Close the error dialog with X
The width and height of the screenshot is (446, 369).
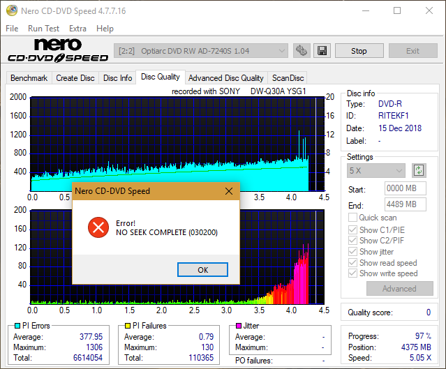pyautogui.click(x=229, y=191)
